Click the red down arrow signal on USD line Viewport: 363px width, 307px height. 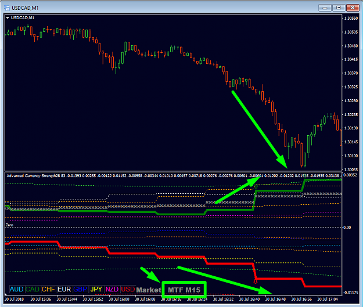[x=256, y=281]
